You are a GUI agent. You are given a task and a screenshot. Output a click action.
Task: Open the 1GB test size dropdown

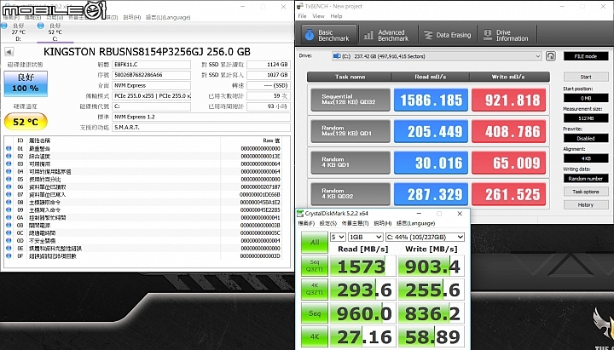[365, 237]
